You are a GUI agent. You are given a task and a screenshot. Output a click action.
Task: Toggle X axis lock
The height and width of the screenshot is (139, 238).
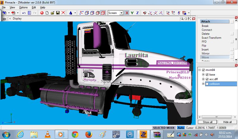pyautogui.click(x=127, y=13)
